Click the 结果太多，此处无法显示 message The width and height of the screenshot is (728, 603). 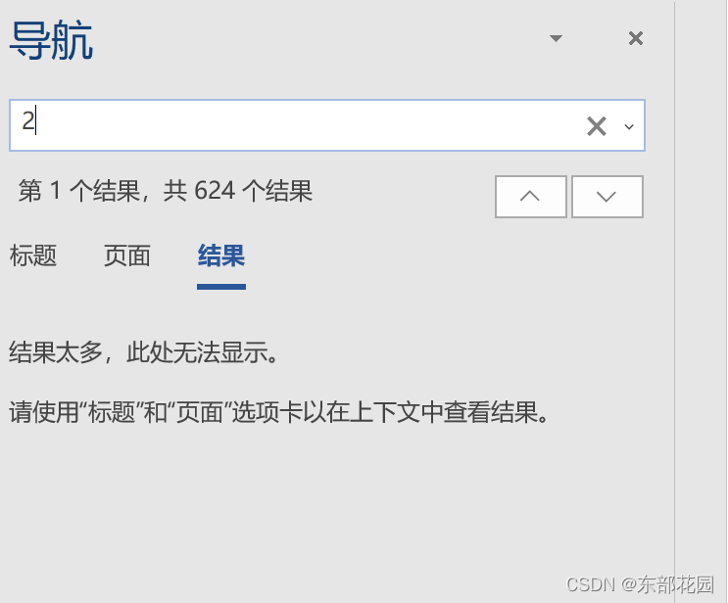tap(144, 352)
